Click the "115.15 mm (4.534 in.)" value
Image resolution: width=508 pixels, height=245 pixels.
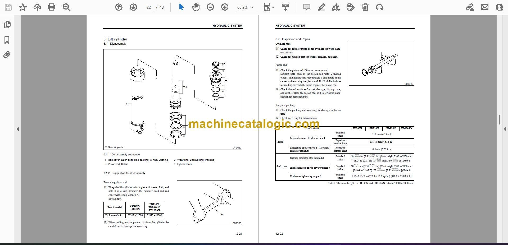pyautogui.click(x=381, y=142)
